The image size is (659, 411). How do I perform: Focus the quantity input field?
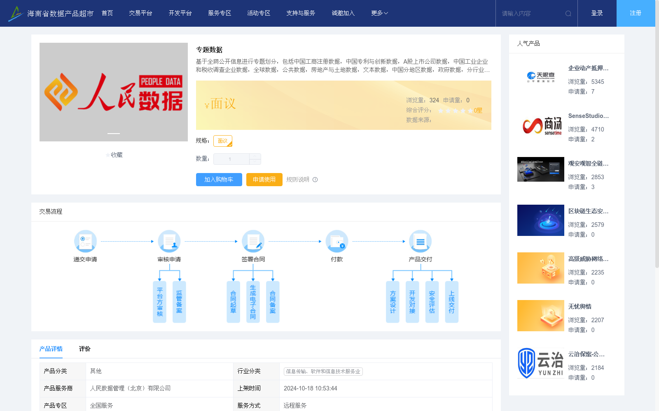(231, 159)
